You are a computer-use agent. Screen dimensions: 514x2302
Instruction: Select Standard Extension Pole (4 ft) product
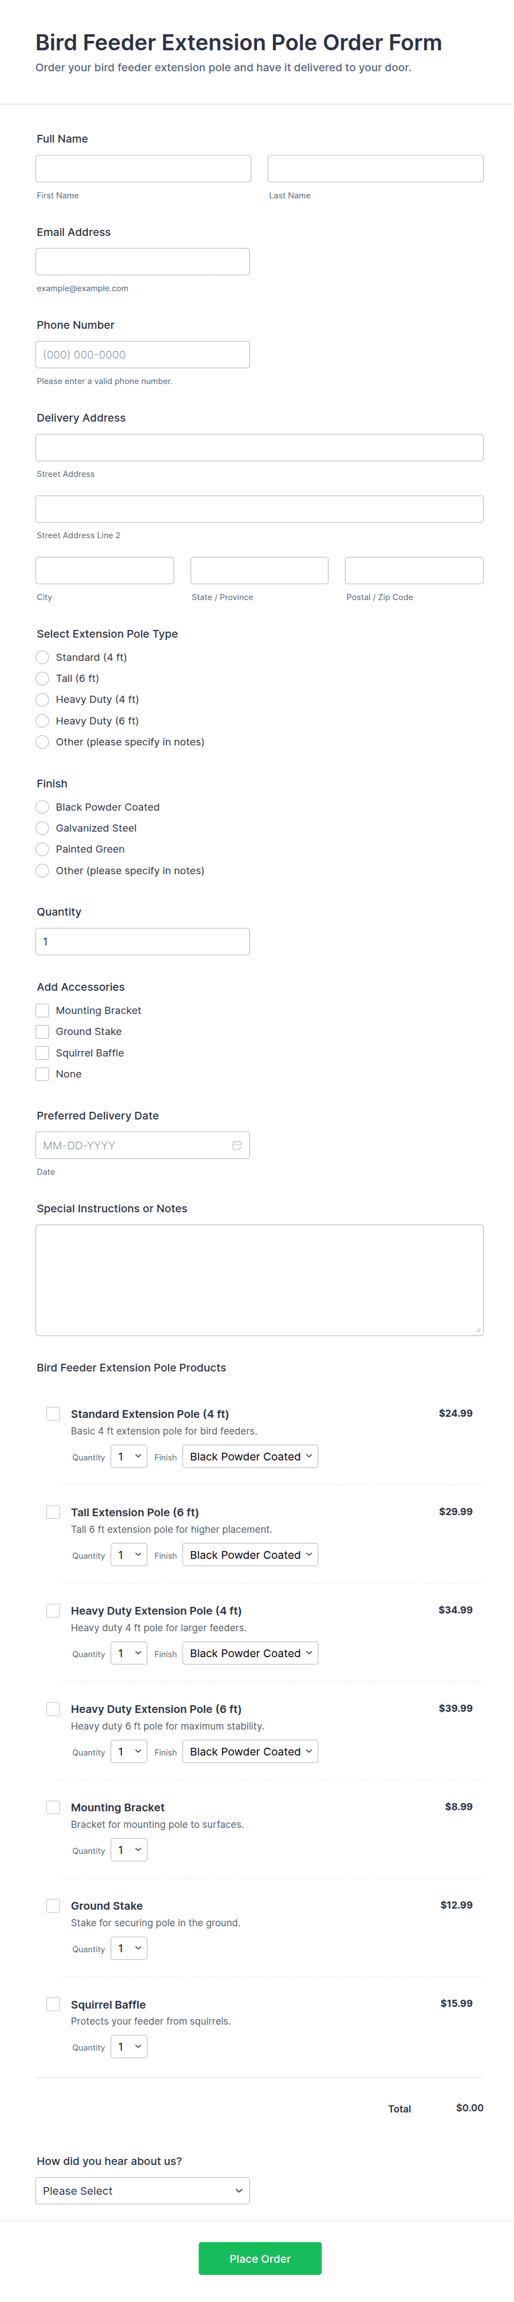54,1413
